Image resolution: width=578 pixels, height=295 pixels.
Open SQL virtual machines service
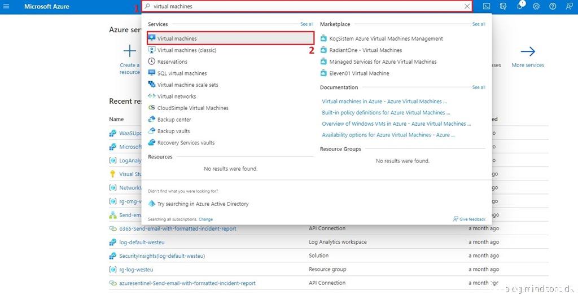click(182, 73)
